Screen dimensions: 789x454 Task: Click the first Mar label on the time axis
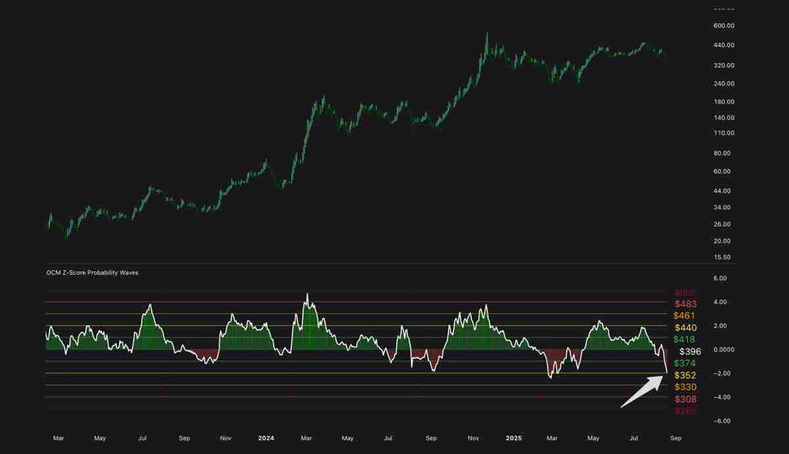(59, 438)
